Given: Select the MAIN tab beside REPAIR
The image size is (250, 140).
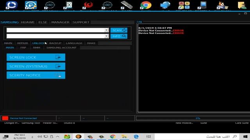Looking at the screenshot, I should [8, 43].
